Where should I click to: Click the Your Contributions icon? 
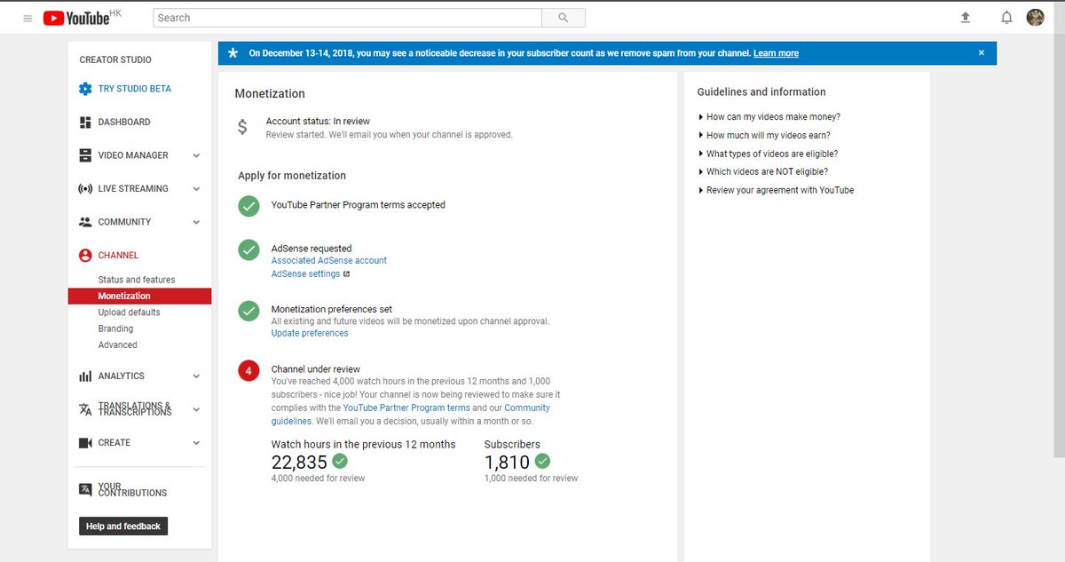click(85, 489)
